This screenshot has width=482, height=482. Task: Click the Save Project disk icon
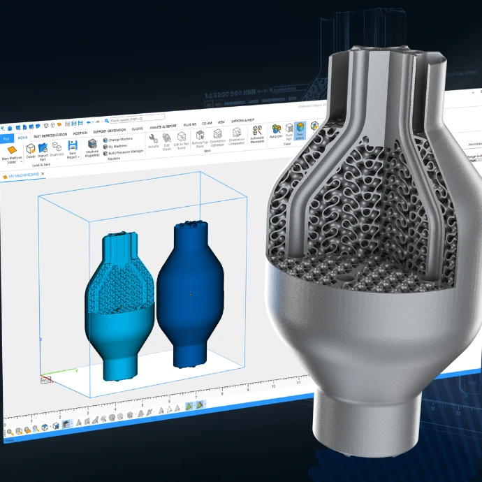73,145
